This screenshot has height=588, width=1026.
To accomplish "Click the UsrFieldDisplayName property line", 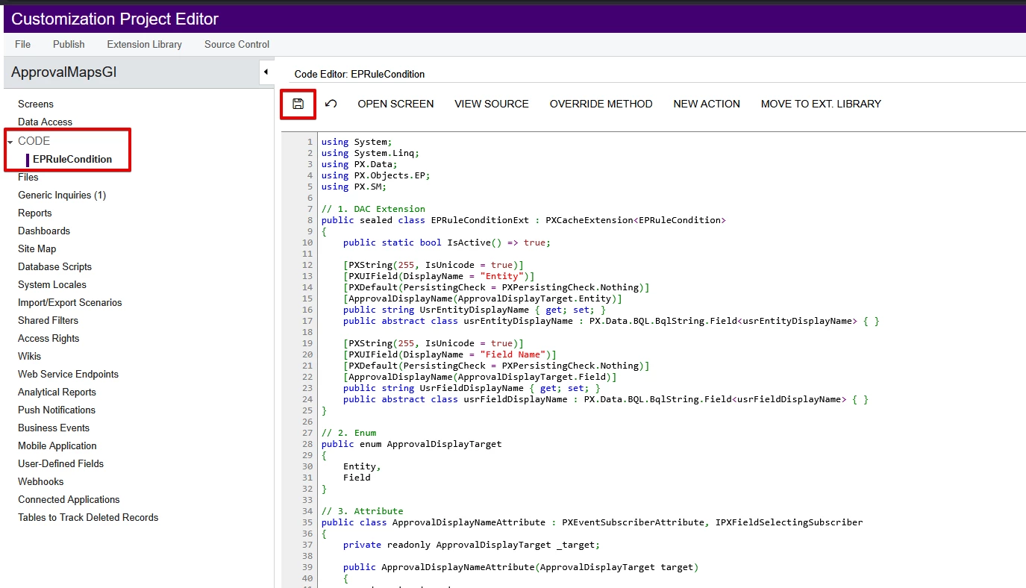I will click(x=472, y=388).
